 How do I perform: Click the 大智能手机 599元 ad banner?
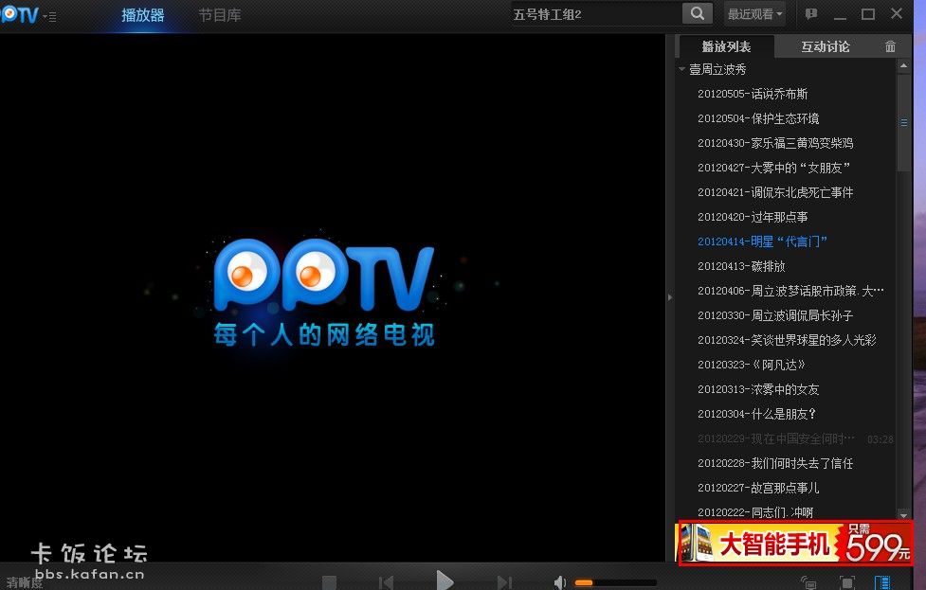click(x=795, y=543)
